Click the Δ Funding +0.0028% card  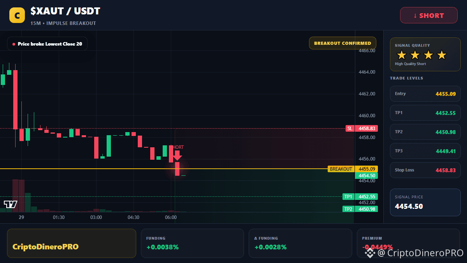[x=300, y=243]
